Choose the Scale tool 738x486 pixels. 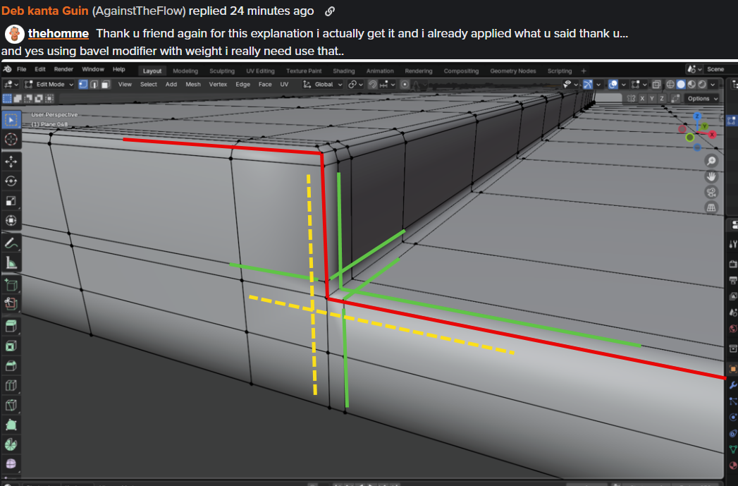(x=11, y=201)
